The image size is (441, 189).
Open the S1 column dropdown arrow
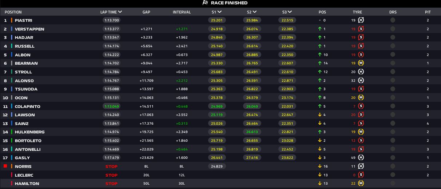pos(219,12)
